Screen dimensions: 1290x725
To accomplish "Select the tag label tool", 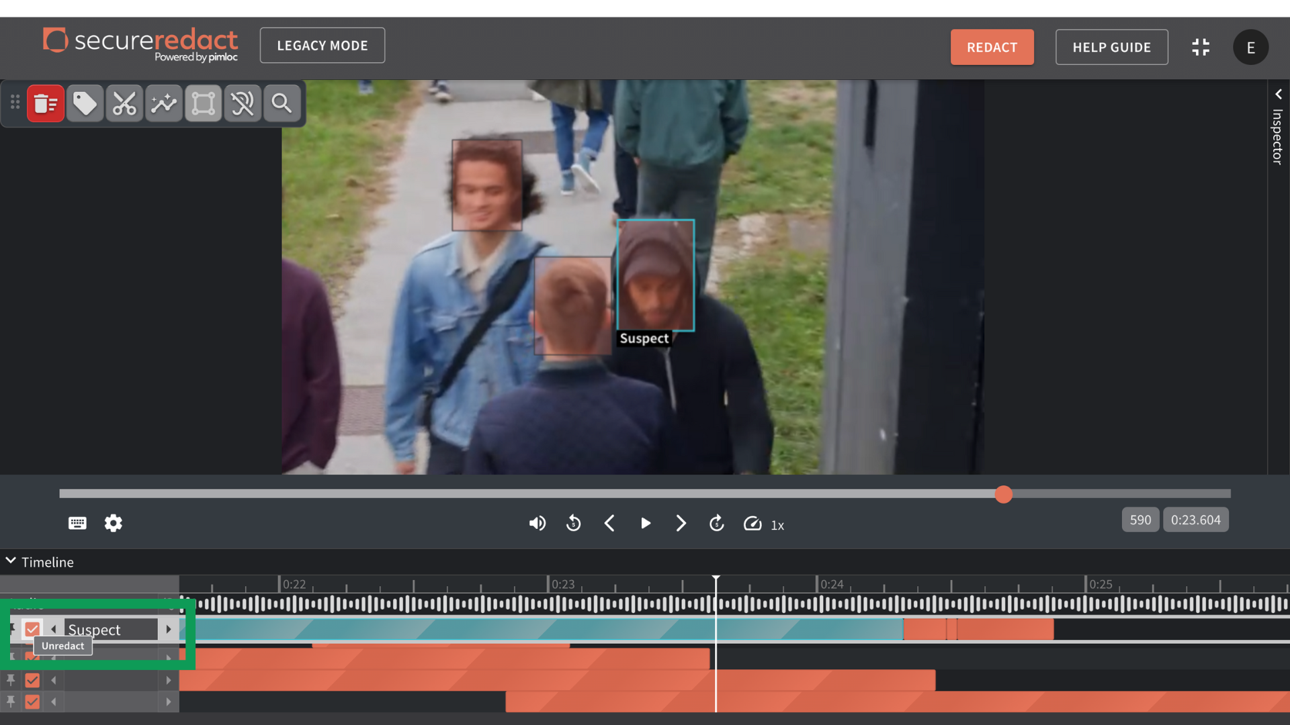I will point(85,103).
